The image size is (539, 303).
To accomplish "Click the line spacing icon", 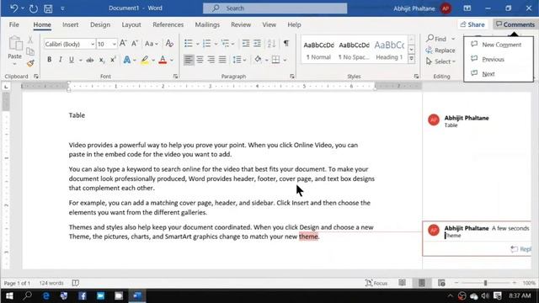I will tap(237, 60).
